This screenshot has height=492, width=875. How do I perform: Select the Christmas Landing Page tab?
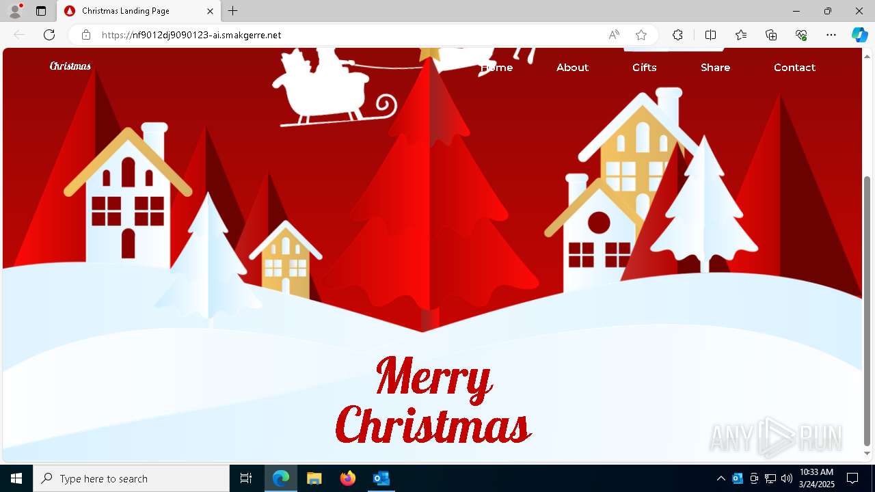pos(139,11)
